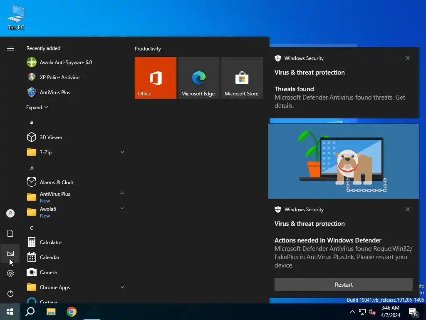The height and width of the screenshot is (320, 426).
Task: Click the 'C' letter group header
Action: (32, 228)
